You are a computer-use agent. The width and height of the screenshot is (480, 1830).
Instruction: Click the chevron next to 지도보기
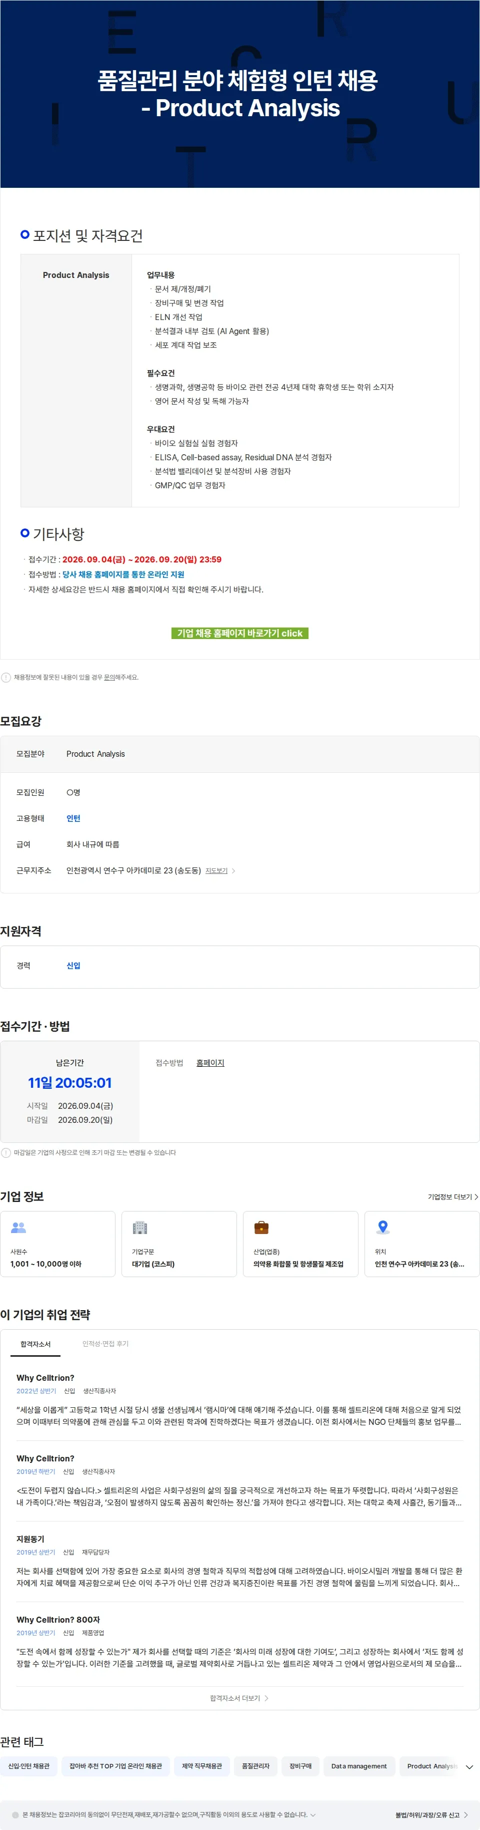click(x=233, y=870)
